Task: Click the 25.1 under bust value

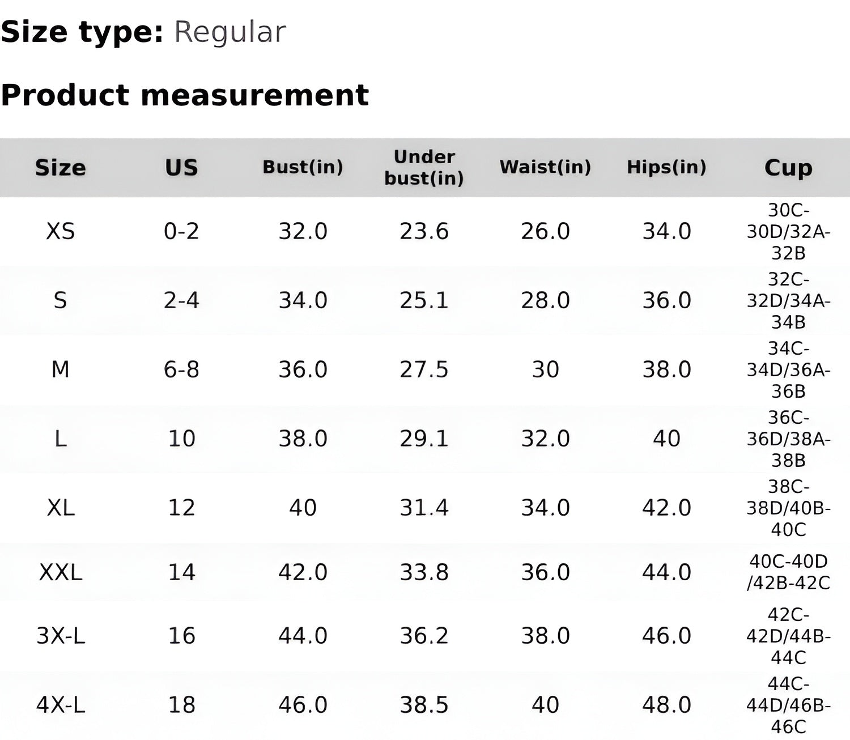Action: 424,300
